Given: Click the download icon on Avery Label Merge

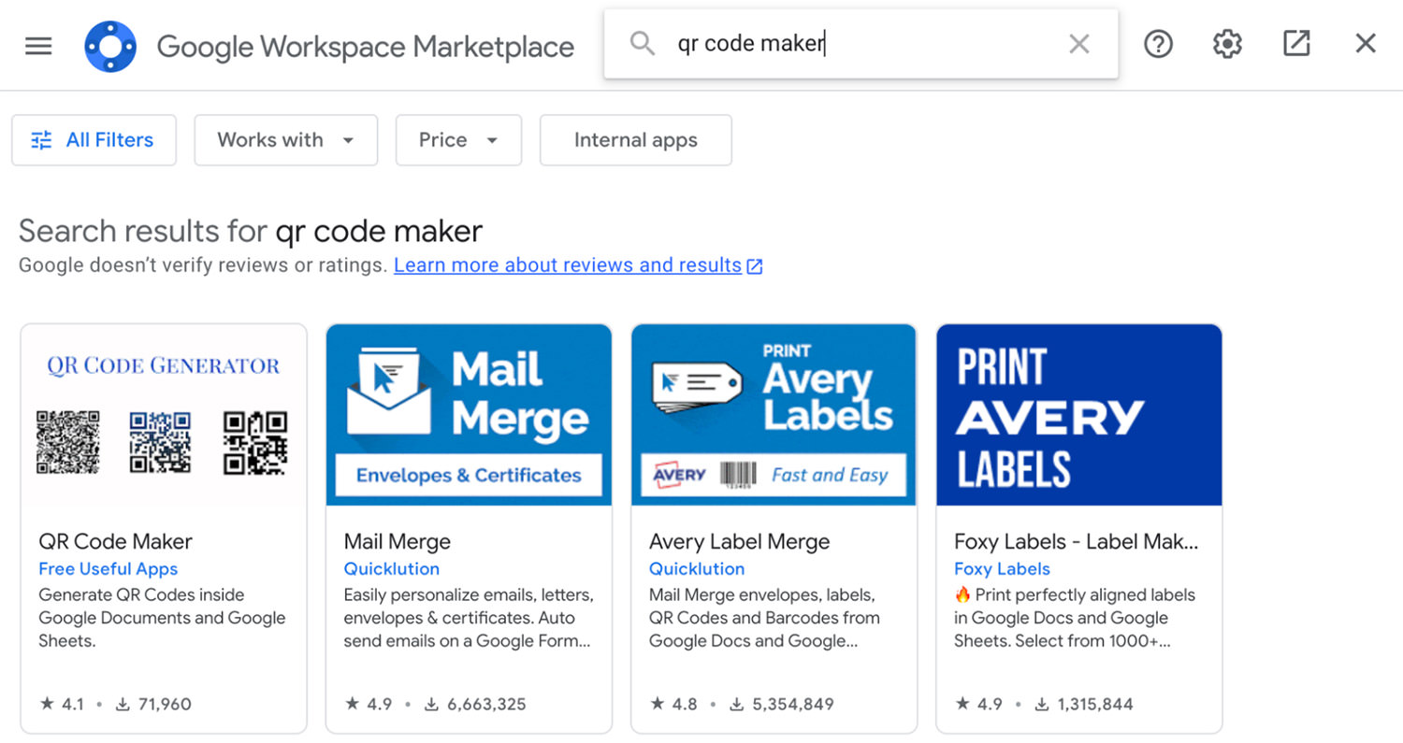Looking at the screenshot, I should (736, 704).
